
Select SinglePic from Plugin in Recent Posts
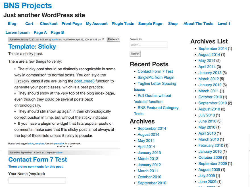[156, 77]
